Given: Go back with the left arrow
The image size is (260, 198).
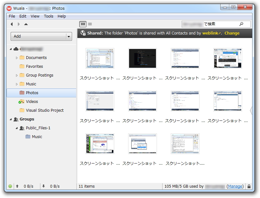Looking at the screenshot, I should pyautogui.click(x=12, y=24).
